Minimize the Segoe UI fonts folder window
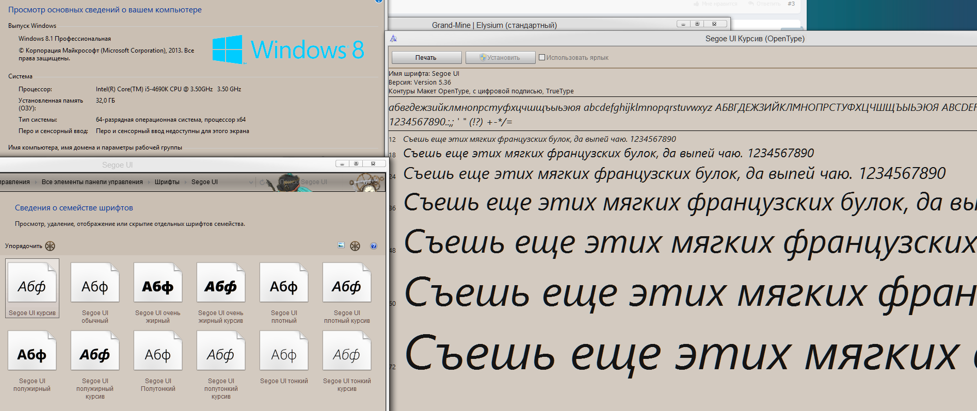This screenshot has width=977, height=411. click(342, 163)
